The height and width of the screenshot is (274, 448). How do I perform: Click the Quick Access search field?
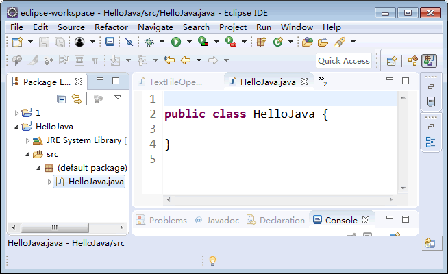[343, 60]
